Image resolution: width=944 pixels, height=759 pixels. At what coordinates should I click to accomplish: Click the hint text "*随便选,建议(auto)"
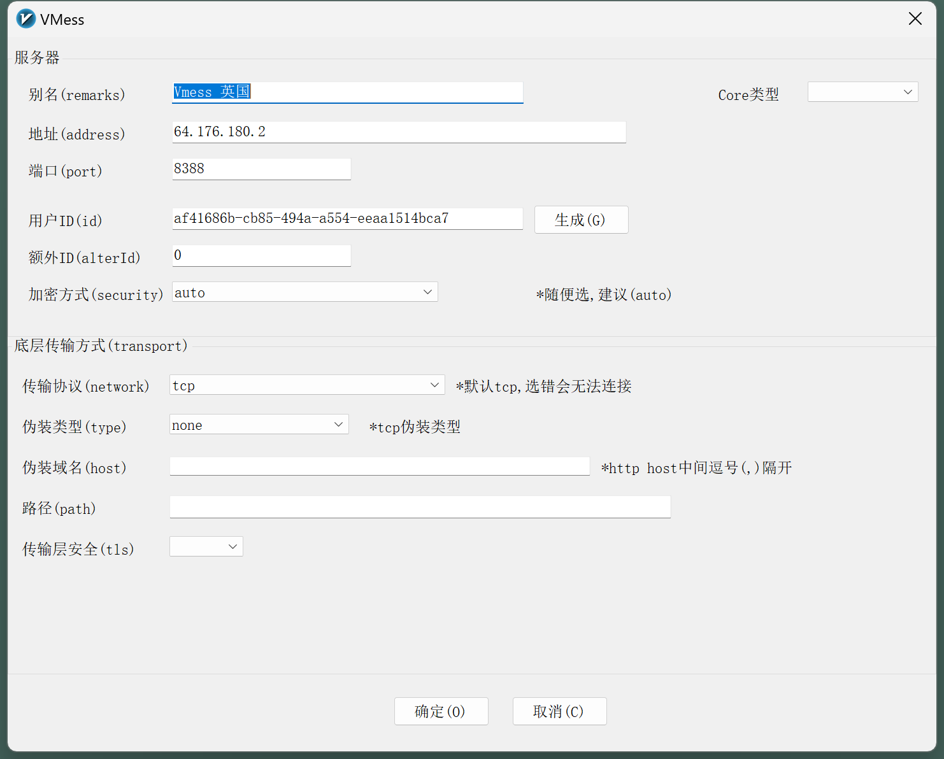click(604, 295)
